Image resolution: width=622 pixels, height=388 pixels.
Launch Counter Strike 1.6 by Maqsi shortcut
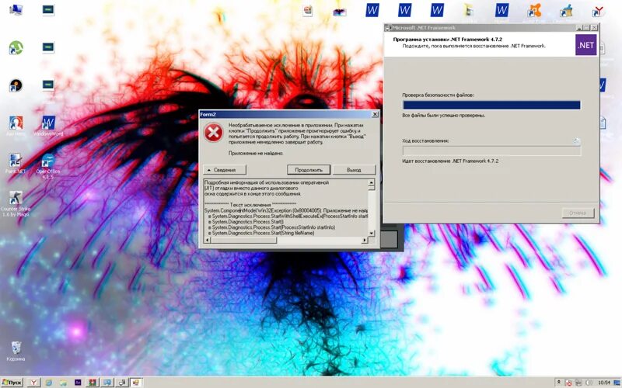point(16,203)
